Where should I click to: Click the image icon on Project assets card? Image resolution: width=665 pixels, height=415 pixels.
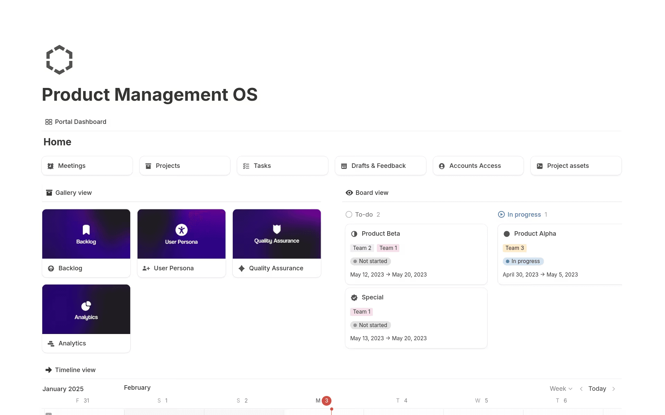pos(540,166)
